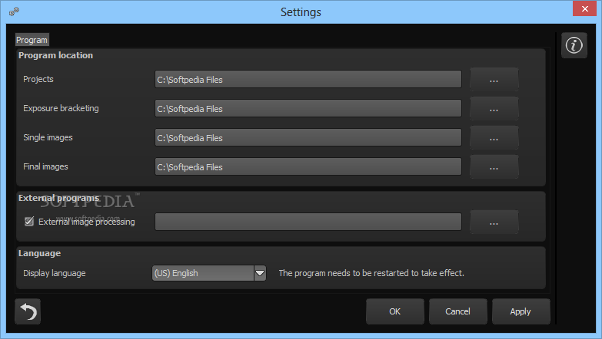Browse for the Exposure bracketing folder
Screen dimensions: 602x339
(494, 109)
